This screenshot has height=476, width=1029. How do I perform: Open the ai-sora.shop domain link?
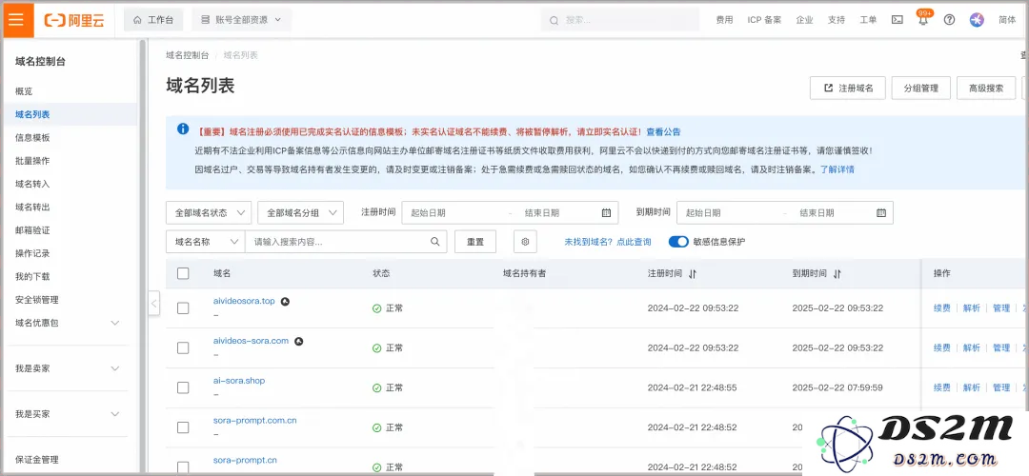point(239,380)
